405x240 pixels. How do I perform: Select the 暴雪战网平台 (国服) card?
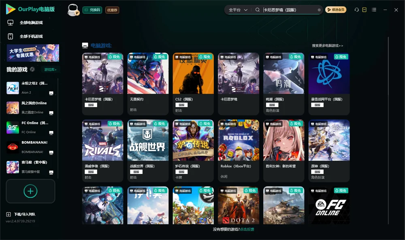(x=329, y=84)
